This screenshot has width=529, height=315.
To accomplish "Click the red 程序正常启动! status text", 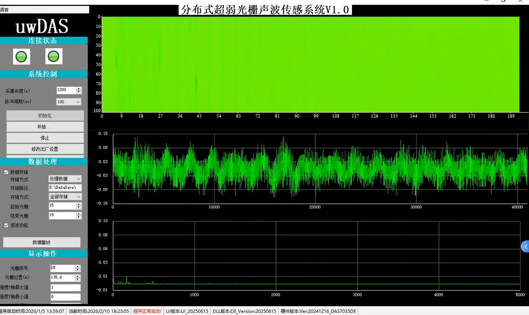I will (147, 311).
